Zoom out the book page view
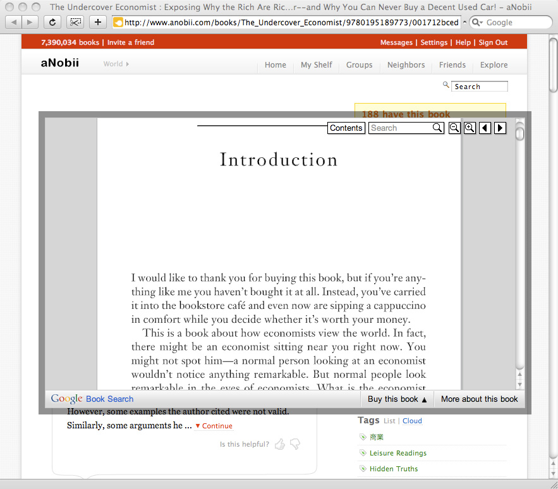 (454, 128)
